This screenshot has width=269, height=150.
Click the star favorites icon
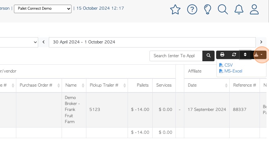(x=175, y=9)
